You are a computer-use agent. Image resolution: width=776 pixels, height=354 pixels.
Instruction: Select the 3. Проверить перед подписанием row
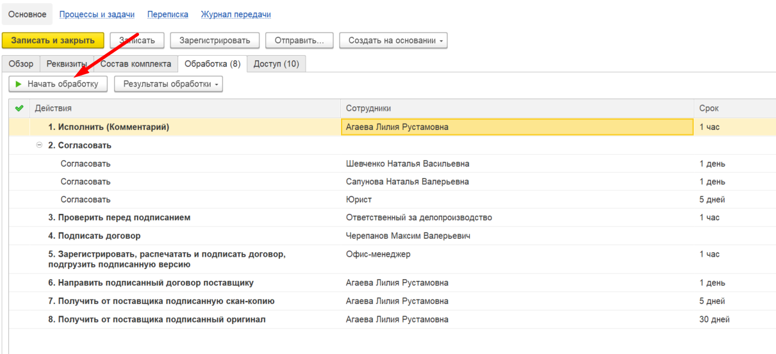point(392,218)
